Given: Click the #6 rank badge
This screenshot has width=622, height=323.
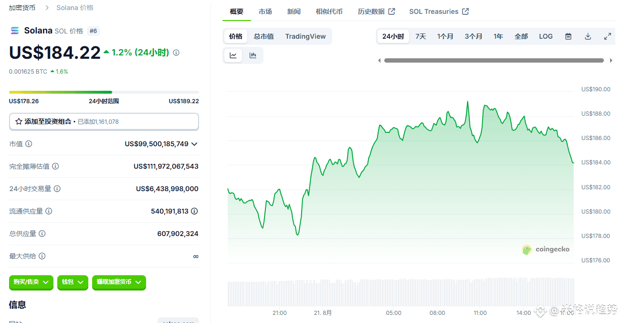Looking at the screenshot, I should [94, 31].
